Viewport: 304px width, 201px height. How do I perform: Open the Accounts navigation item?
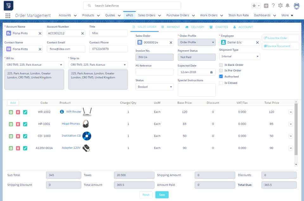click(65, 15)
